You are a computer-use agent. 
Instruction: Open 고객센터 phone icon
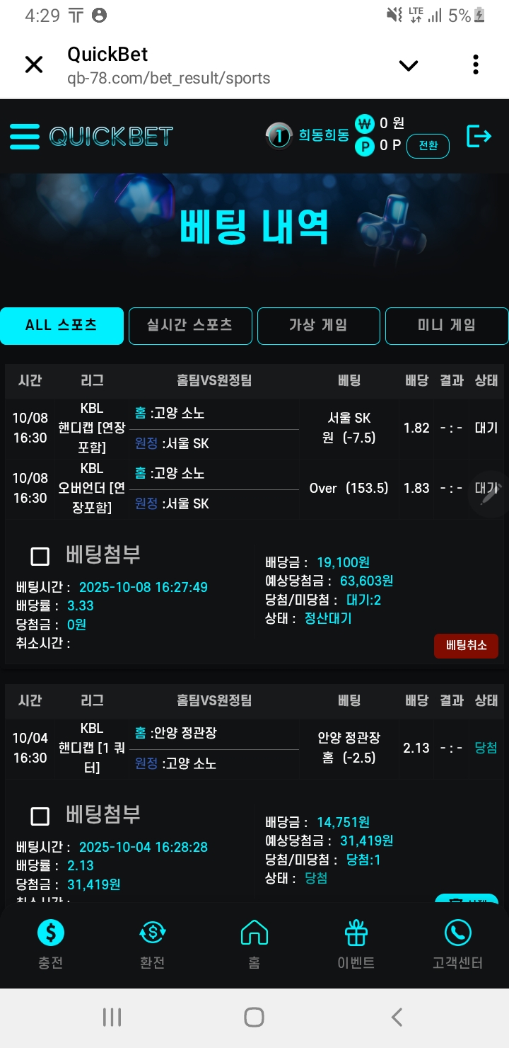pos(457,933)
